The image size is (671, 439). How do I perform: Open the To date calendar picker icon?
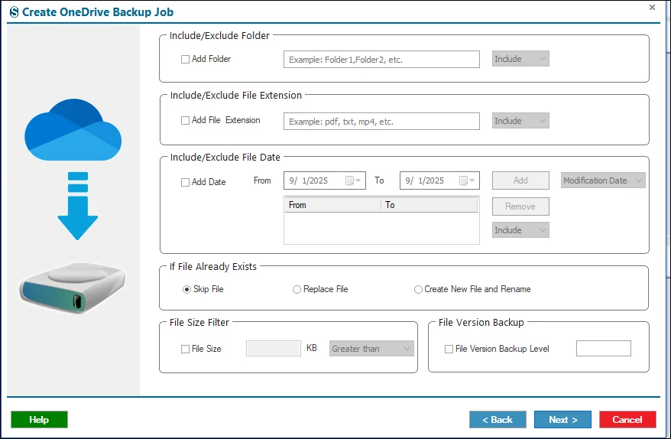point(467,180)
